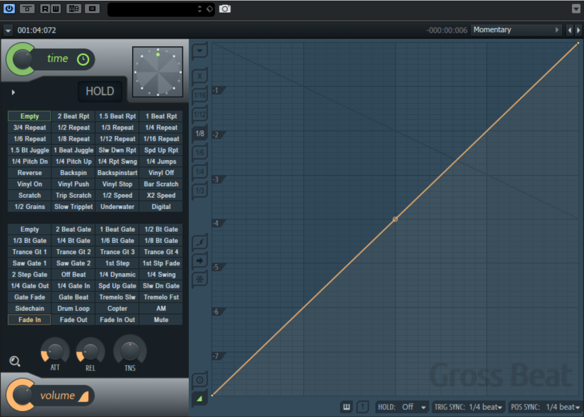
Task: Click the camera snapshot icon
Action: [225, 8]
